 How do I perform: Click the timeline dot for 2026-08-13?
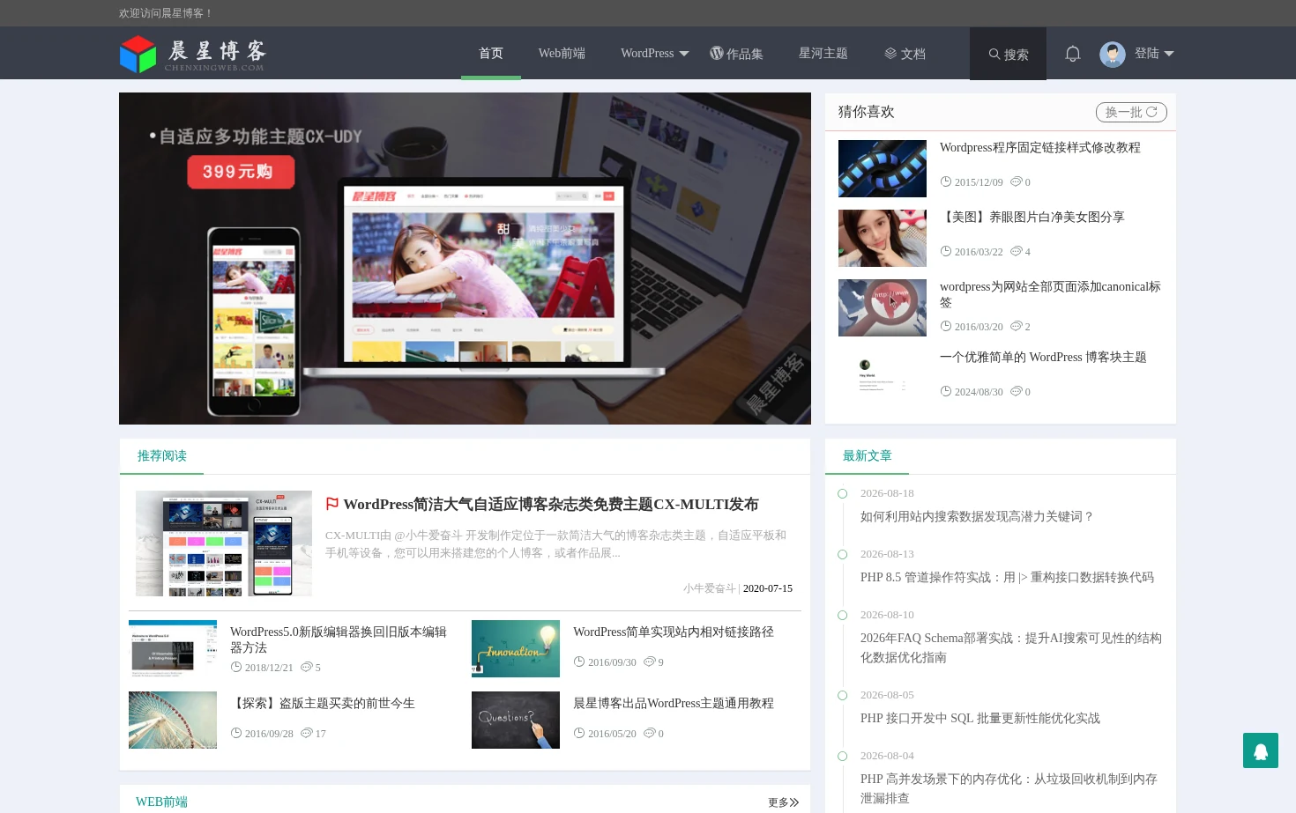(x=842, y=554)
